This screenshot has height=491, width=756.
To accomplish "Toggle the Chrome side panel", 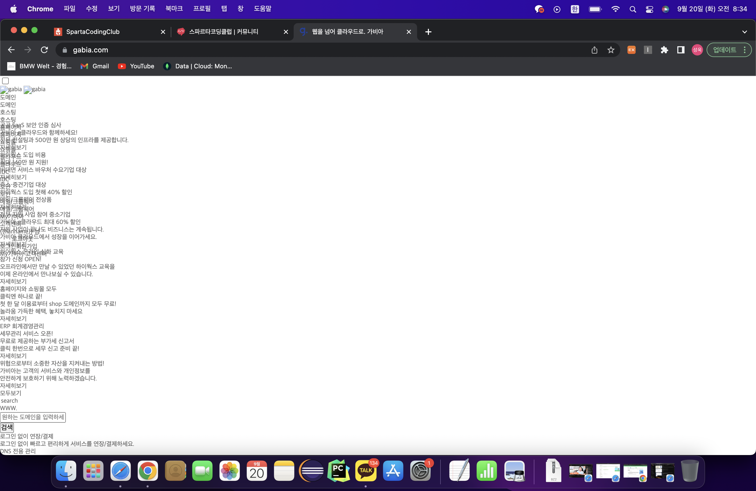I will (x=681, y=50).
